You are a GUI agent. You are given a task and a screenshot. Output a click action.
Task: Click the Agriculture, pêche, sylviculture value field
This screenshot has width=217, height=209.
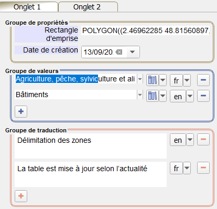tap(76, 79)
